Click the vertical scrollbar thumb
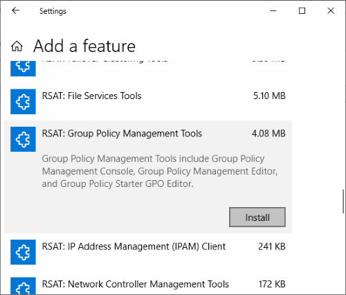346x295 pixels. point(343,202)
